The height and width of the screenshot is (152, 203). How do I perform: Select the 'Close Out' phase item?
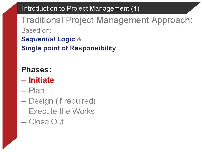coord(46,122)
